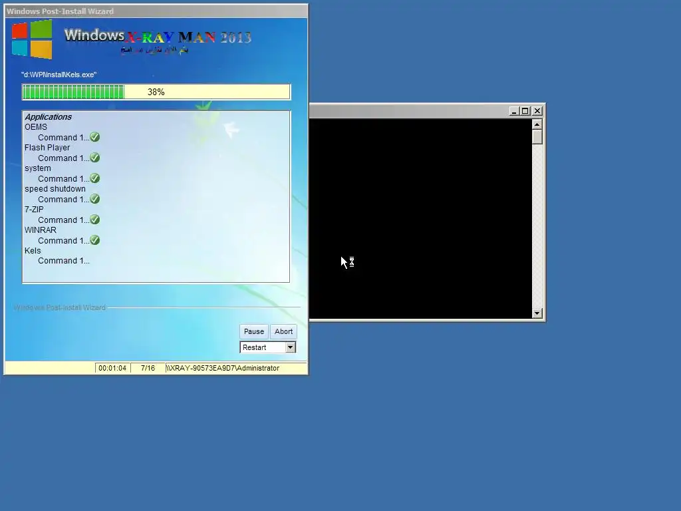Click the Abort button
The image size is (681, 511).
283,331
